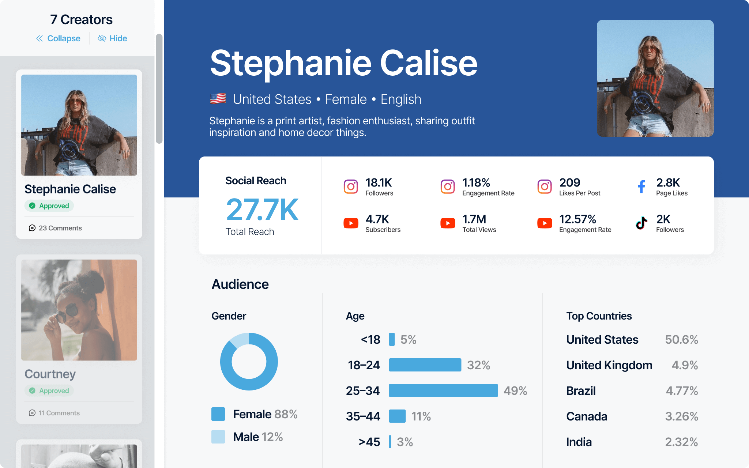
Task: Click the "18.1K" followers value
Action: 379,182
